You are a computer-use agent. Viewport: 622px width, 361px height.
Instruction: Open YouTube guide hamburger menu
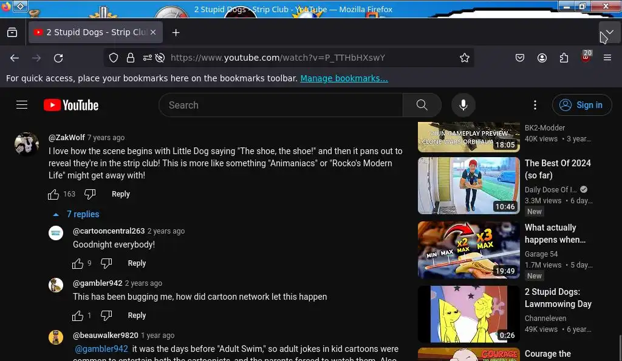[x=22, y=105]
